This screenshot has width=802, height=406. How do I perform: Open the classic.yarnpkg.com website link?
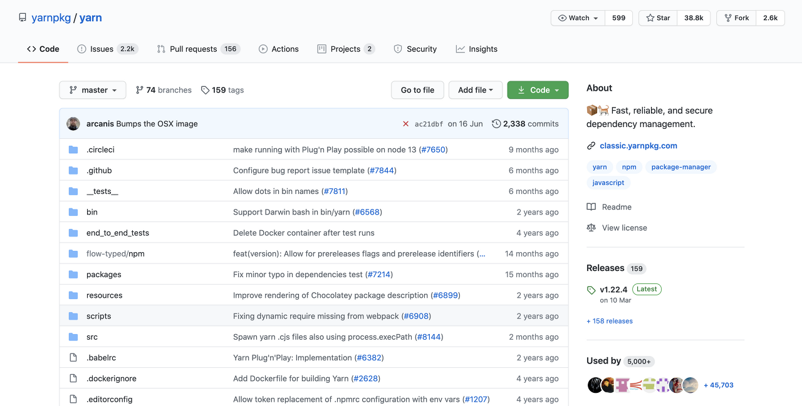(x=638, y=146)
